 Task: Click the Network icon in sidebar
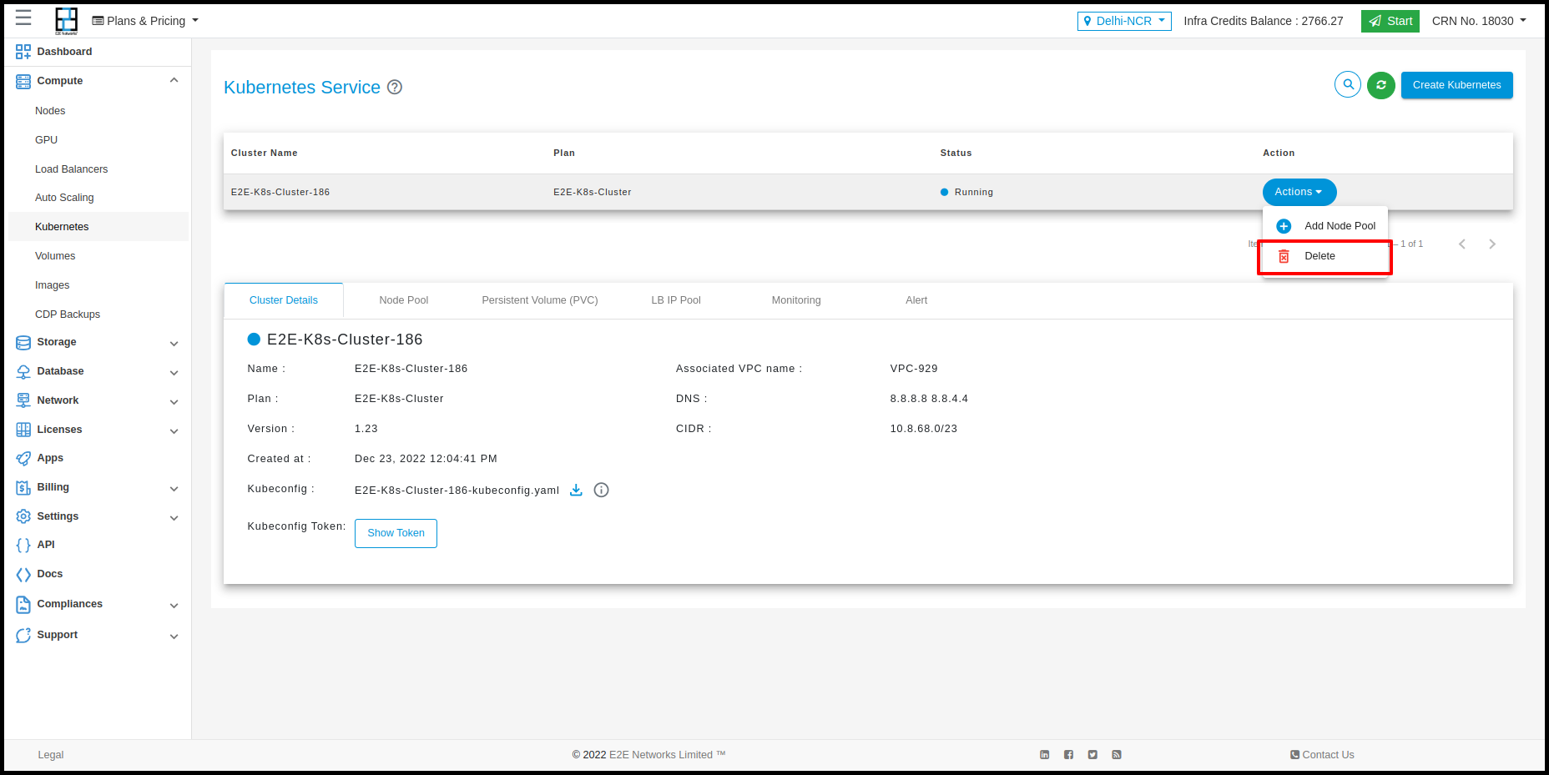point(23,400)
